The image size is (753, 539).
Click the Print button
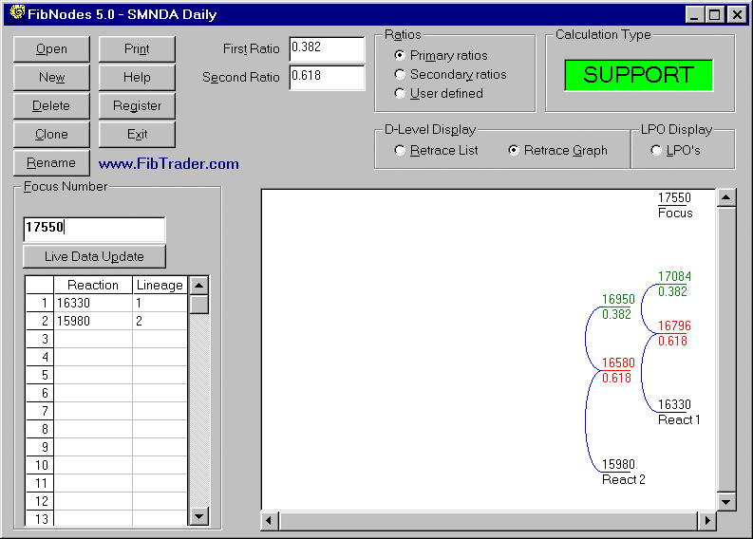[x=137, y=49]
